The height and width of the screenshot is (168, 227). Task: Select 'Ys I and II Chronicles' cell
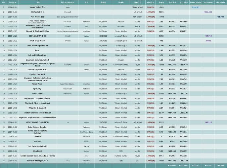pyautogui.click(x=37, y=55)
